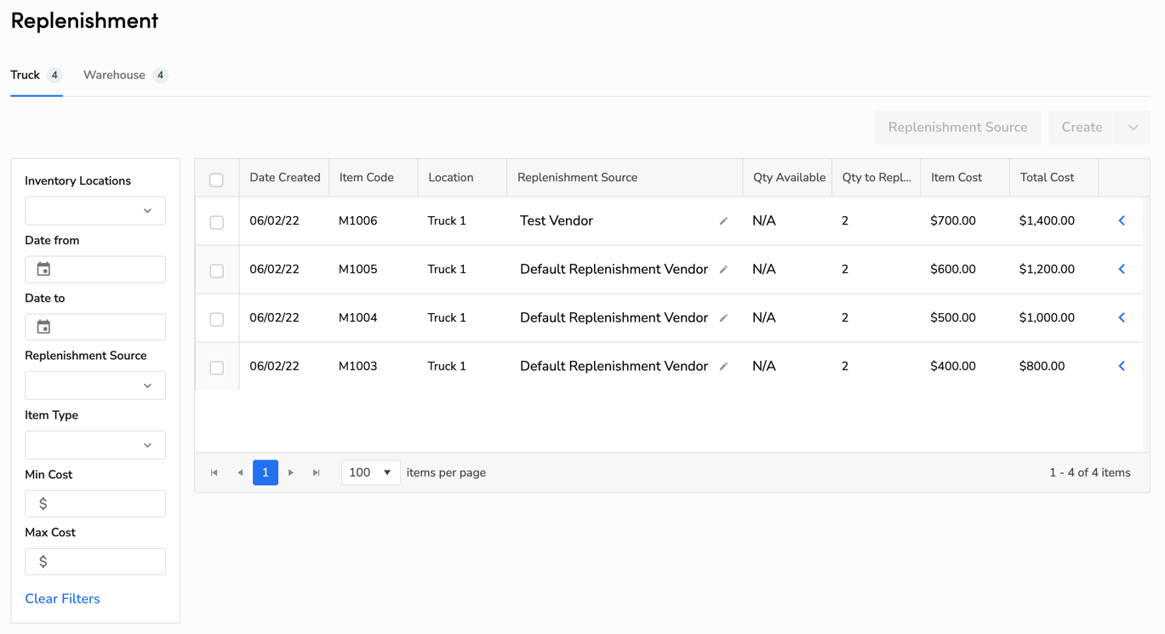
Task: Clear all filters using Clear Filters link
Action: (62, 598)
